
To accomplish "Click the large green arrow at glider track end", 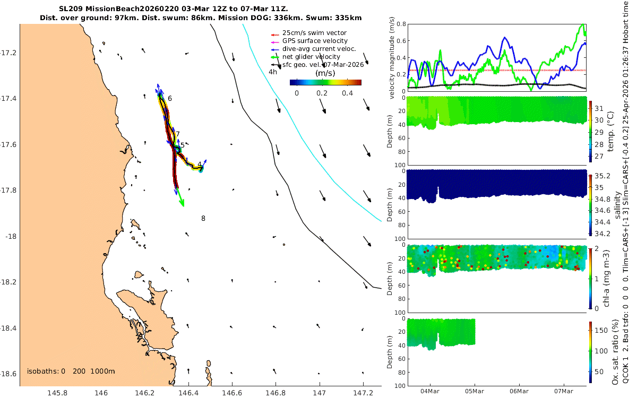I will [x=180, y=198].
